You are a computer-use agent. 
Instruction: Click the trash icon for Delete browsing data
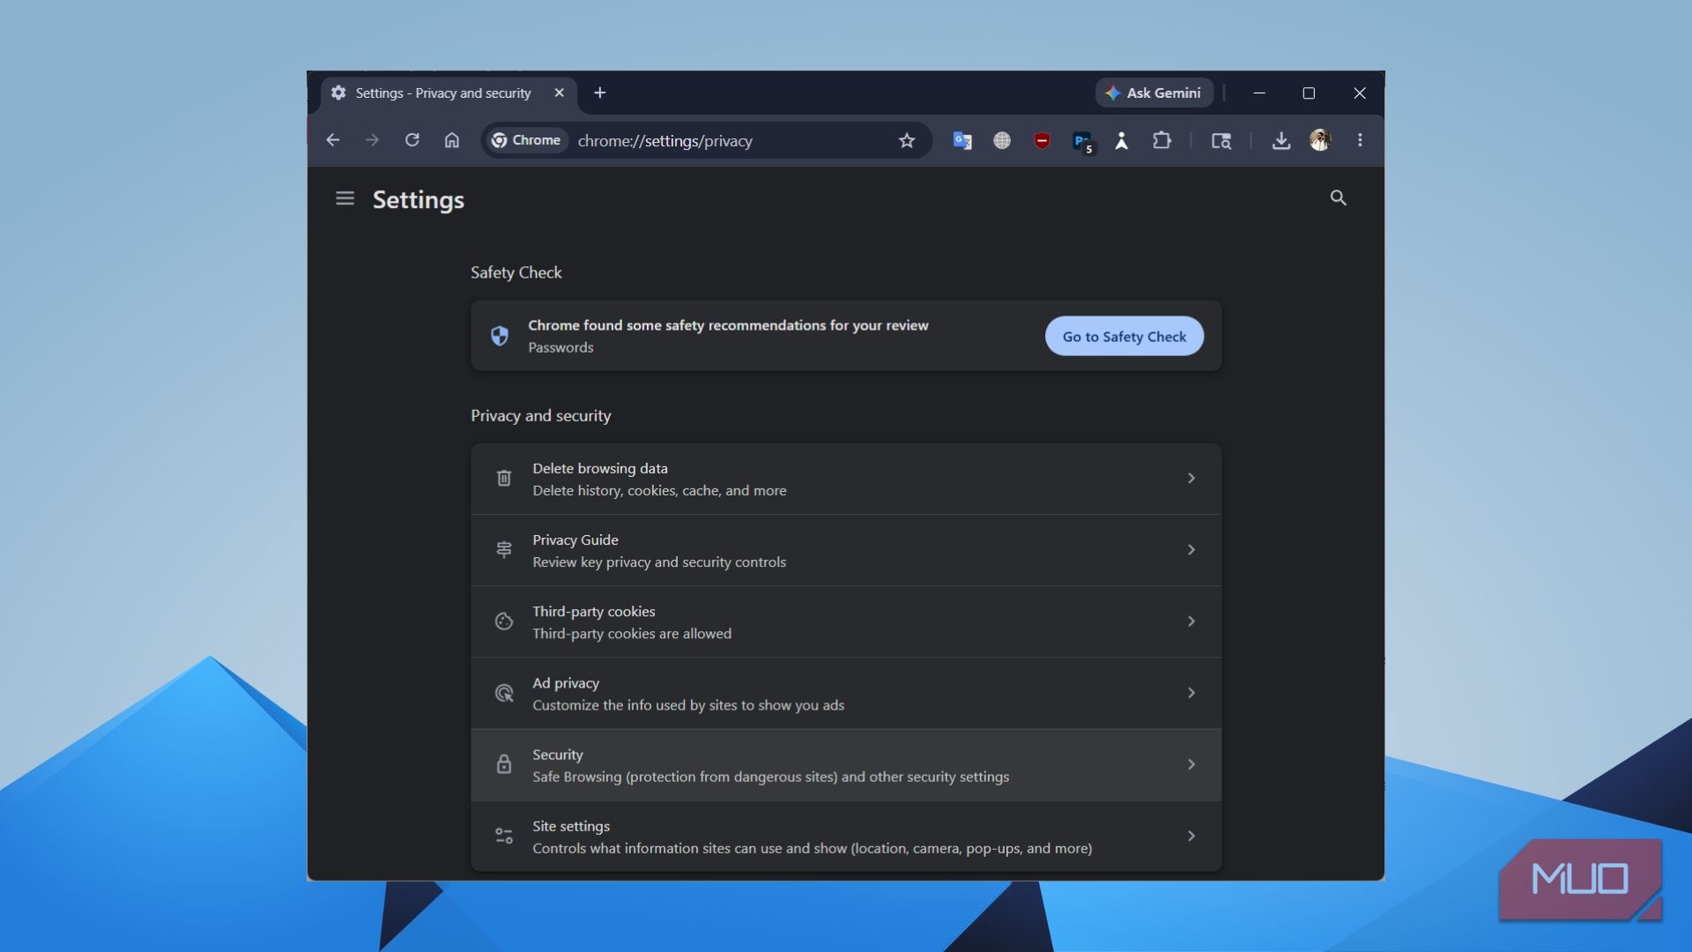tap(504, 478)
